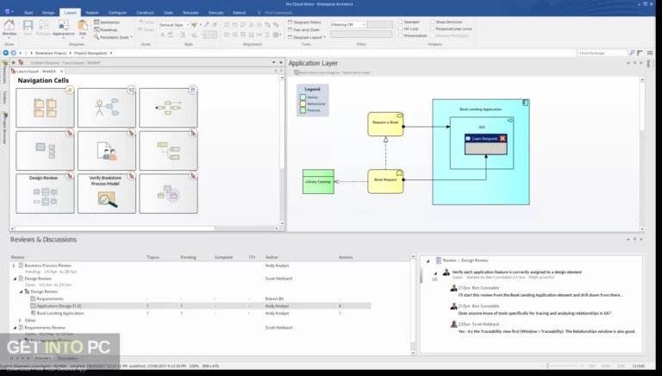
Task: Click in the Find Package search field
Action: [603, 53]
